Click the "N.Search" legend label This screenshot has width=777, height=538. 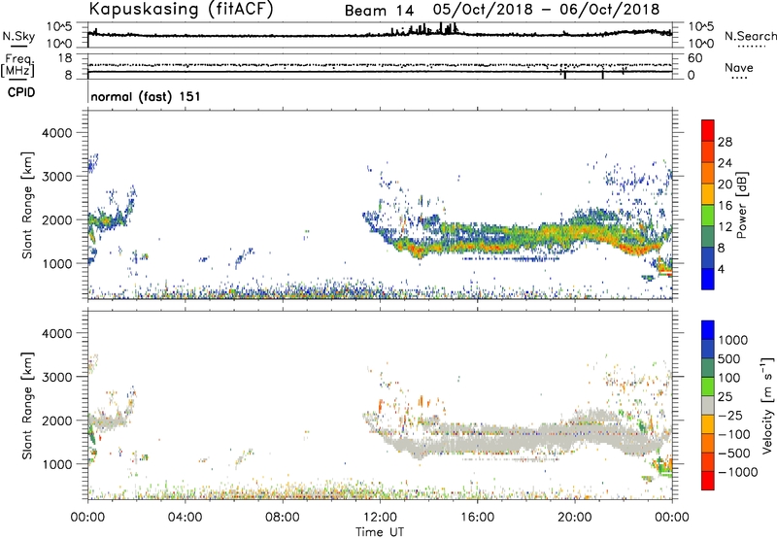pos(750,36)
